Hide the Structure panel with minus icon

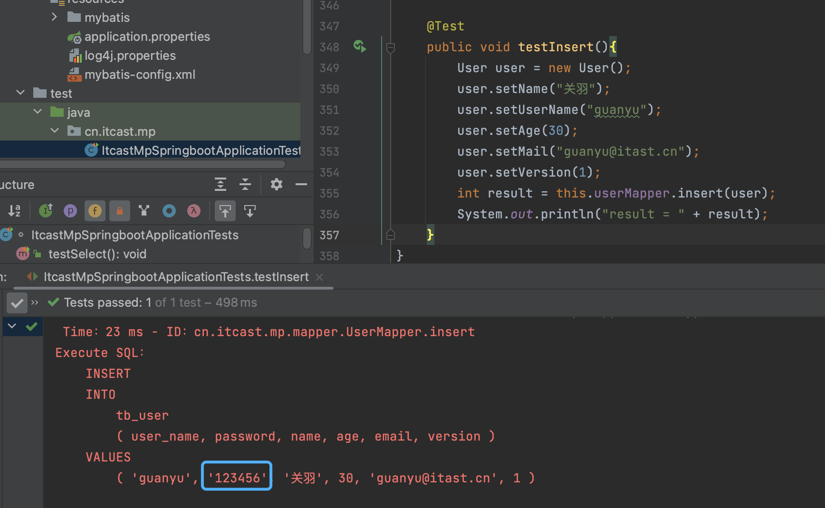301,184
